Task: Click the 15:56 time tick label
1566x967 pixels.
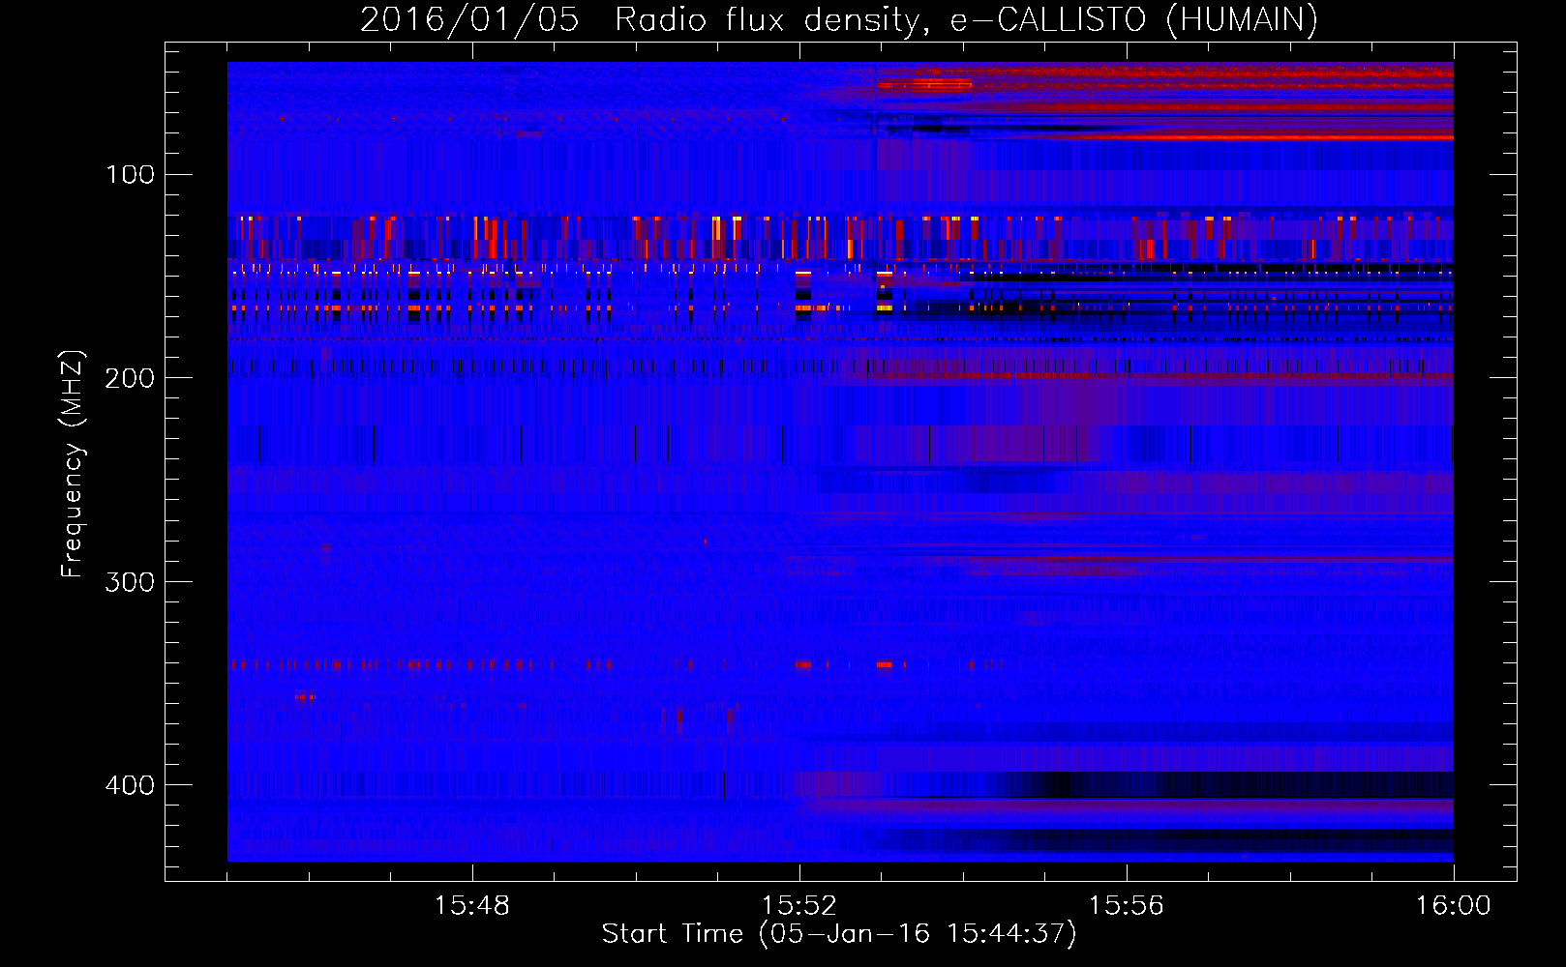Action: tap(1126, 906)
